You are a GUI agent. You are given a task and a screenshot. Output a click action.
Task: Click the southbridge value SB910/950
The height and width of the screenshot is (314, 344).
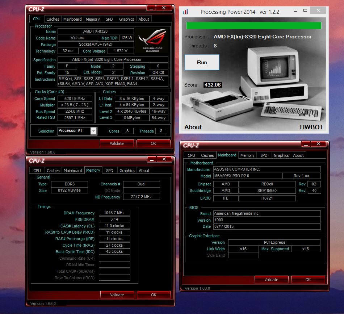pyautogui.click(x=267, y=191)
